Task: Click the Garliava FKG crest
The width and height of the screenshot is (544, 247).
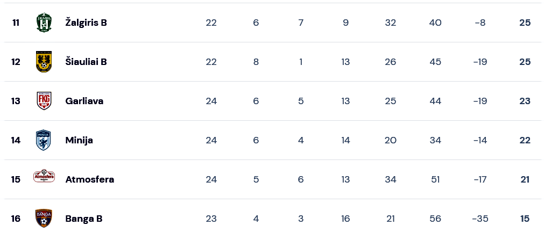Action: coord(44,101)
